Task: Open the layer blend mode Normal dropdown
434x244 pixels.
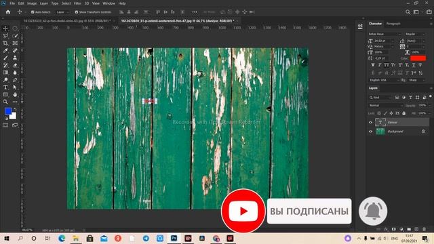Action: pos(386,106)
